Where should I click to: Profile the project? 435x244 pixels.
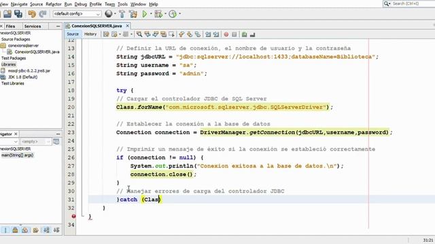173,14
